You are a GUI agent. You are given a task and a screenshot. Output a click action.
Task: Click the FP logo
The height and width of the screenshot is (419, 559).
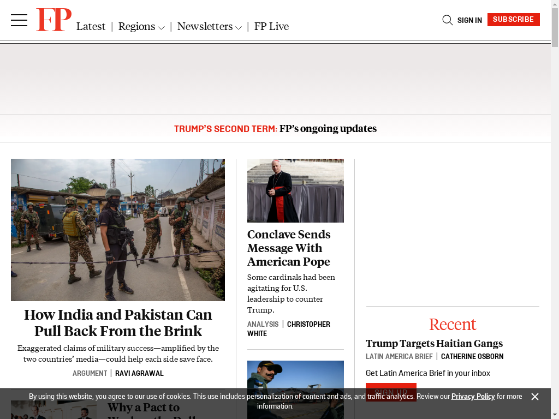tap(53, 20)
